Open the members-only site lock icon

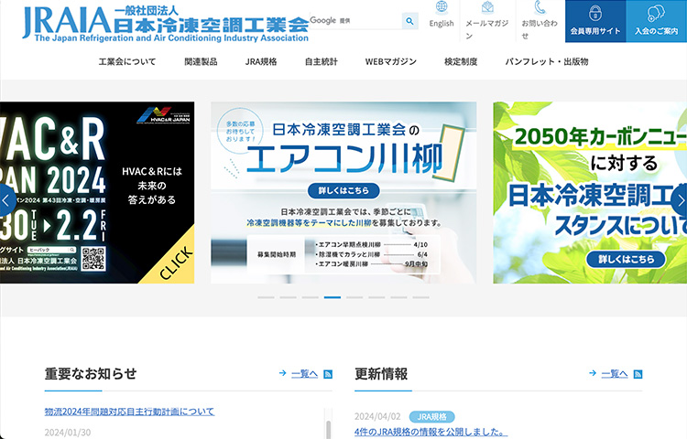coord(595,13)
